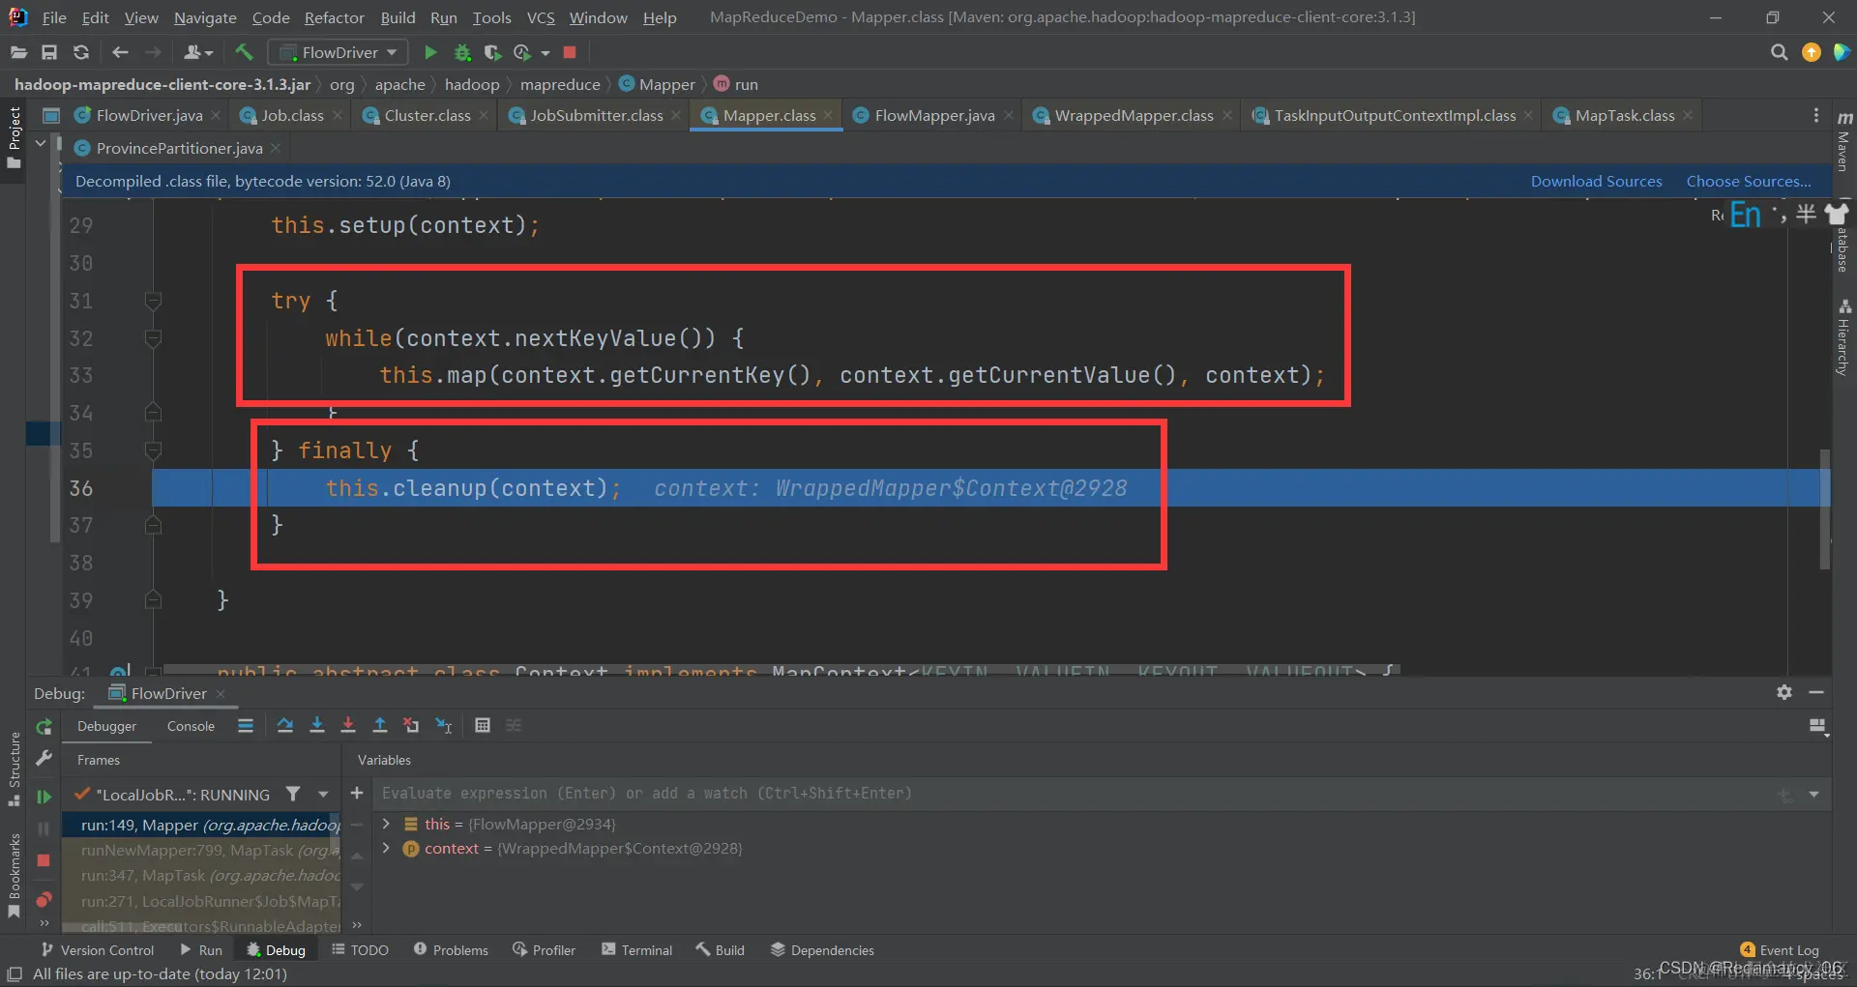Hide the Debug tool window
The image size is (1857, 987).
tap(1816, 692)
